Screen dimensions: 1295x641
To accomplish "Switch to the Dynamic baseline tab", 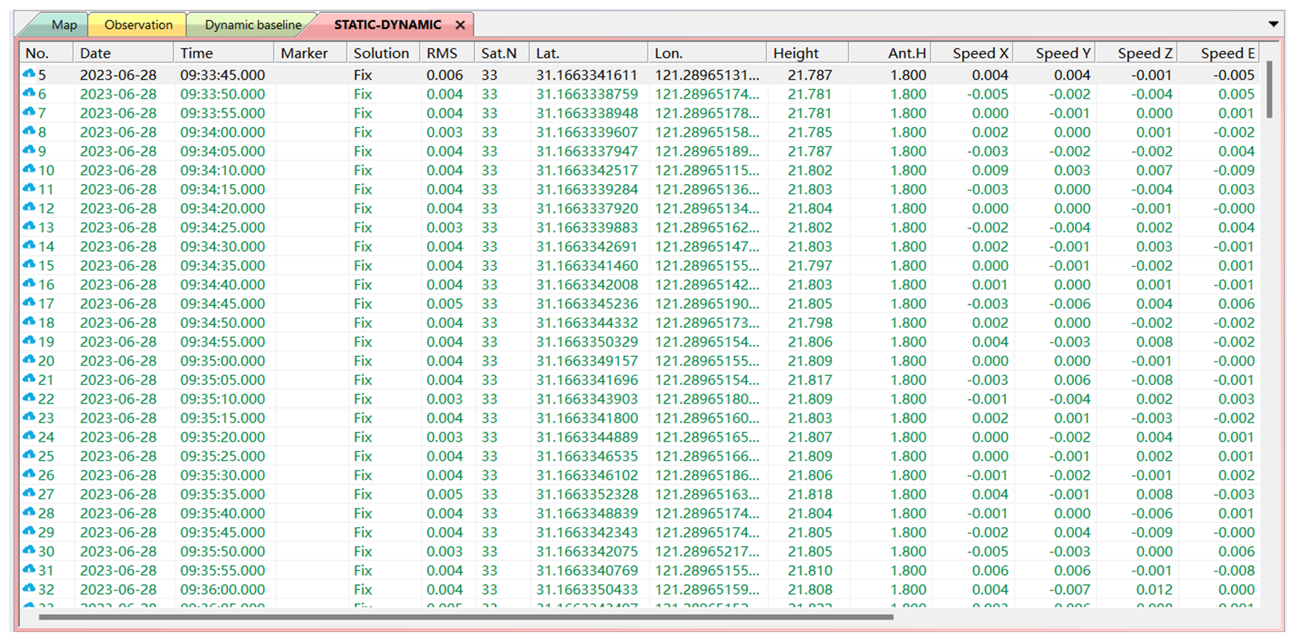I will click(x=253, y=25).
